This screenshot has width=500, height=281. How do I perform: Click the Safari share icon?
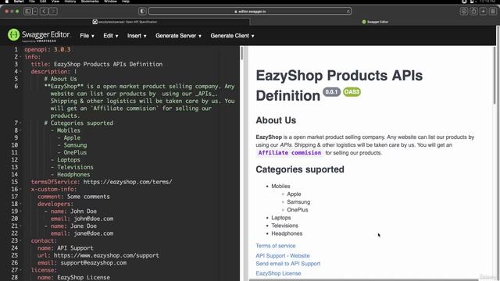click(474, 12)
